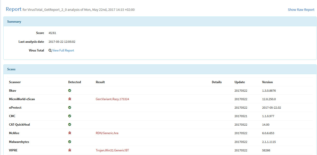
Task: Select the date 2017-05-22 12:05:02
Action: (x=62, y=42)
